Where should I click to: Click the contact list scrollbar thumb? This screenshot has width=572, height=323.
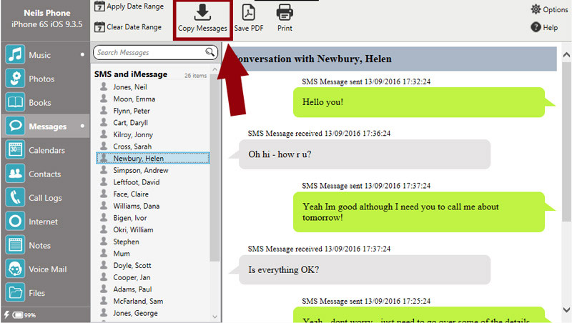pyautogui.click(x=215, y=168)
